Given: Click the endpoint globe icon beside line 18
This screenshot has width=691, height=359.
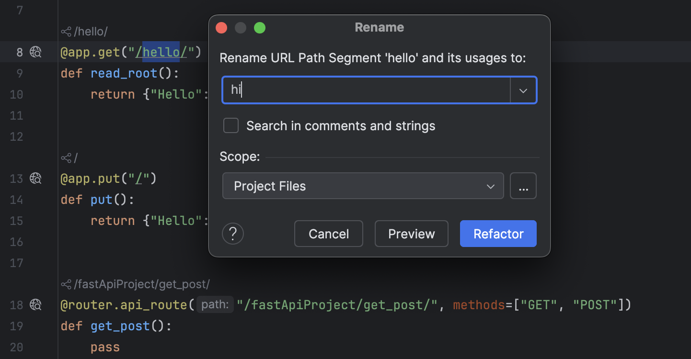Looking at the screenshot, I should [x=35, y=304].
